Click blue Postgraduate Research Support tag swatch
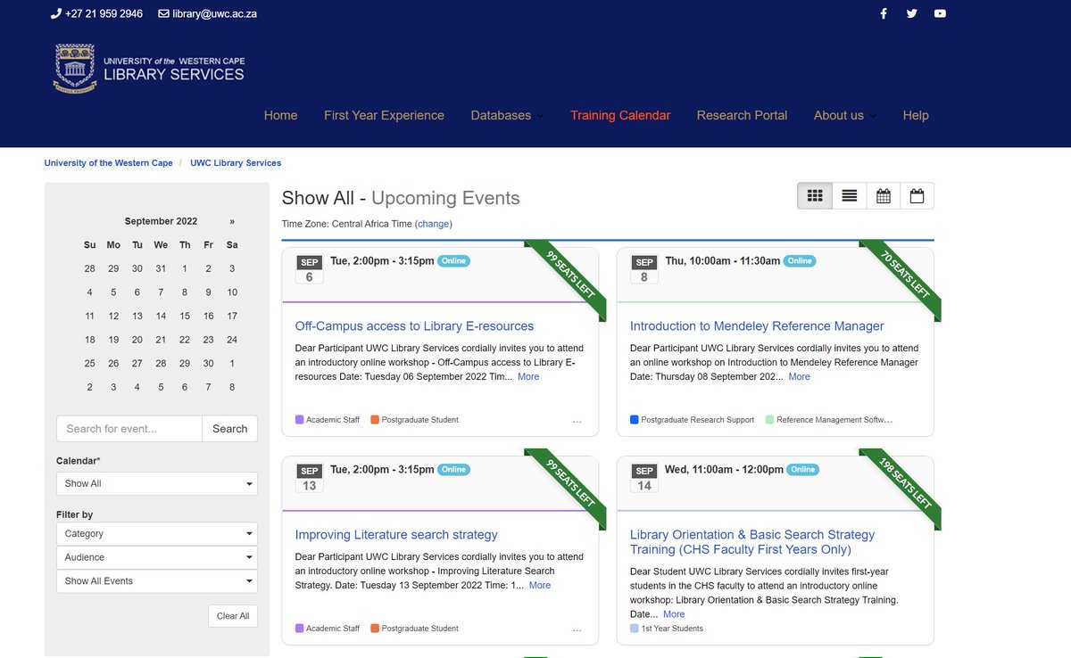The image size is (1071, 658). point(635,420)
